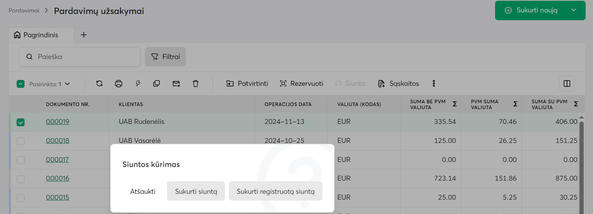Click the refresh list icon

[x=99, y=84]
